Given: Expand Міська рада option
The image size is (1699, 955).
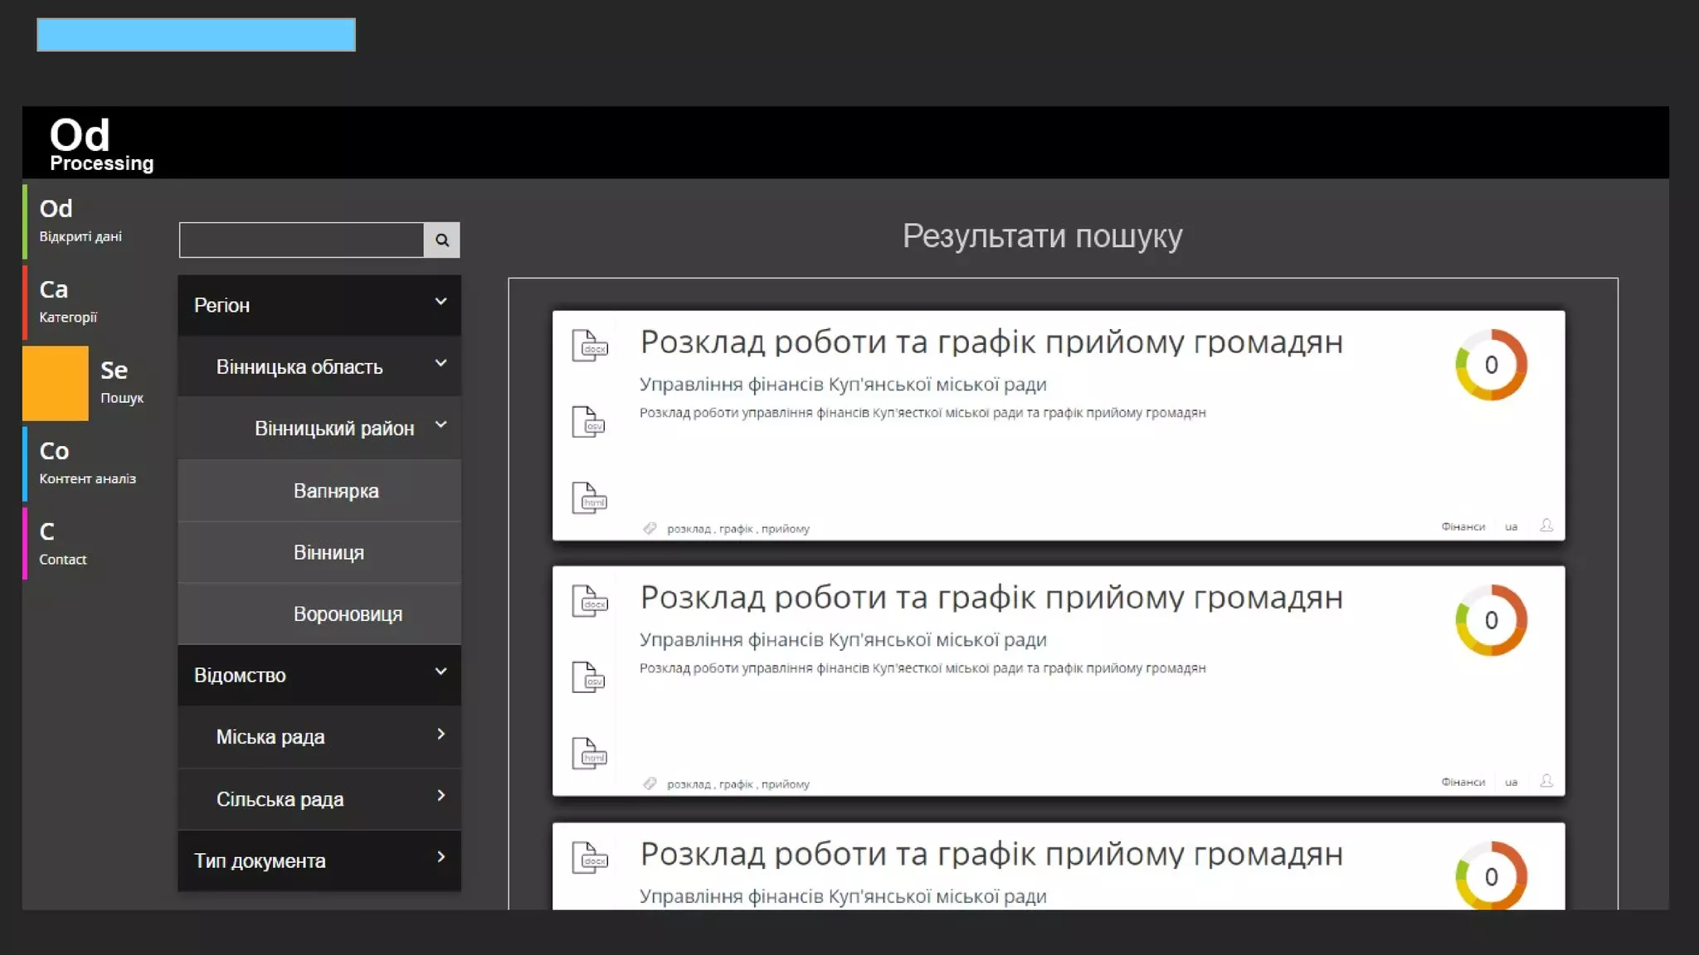Looking at the screenshot, I should click(x=441, y=734).
